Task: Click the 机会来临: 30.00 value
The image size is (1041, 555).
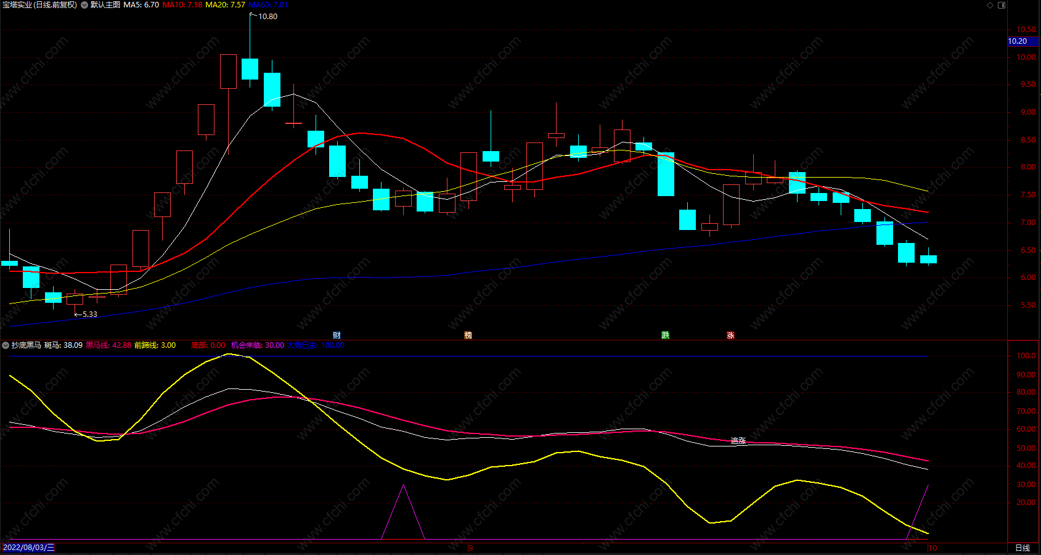Action: point(258,345)
